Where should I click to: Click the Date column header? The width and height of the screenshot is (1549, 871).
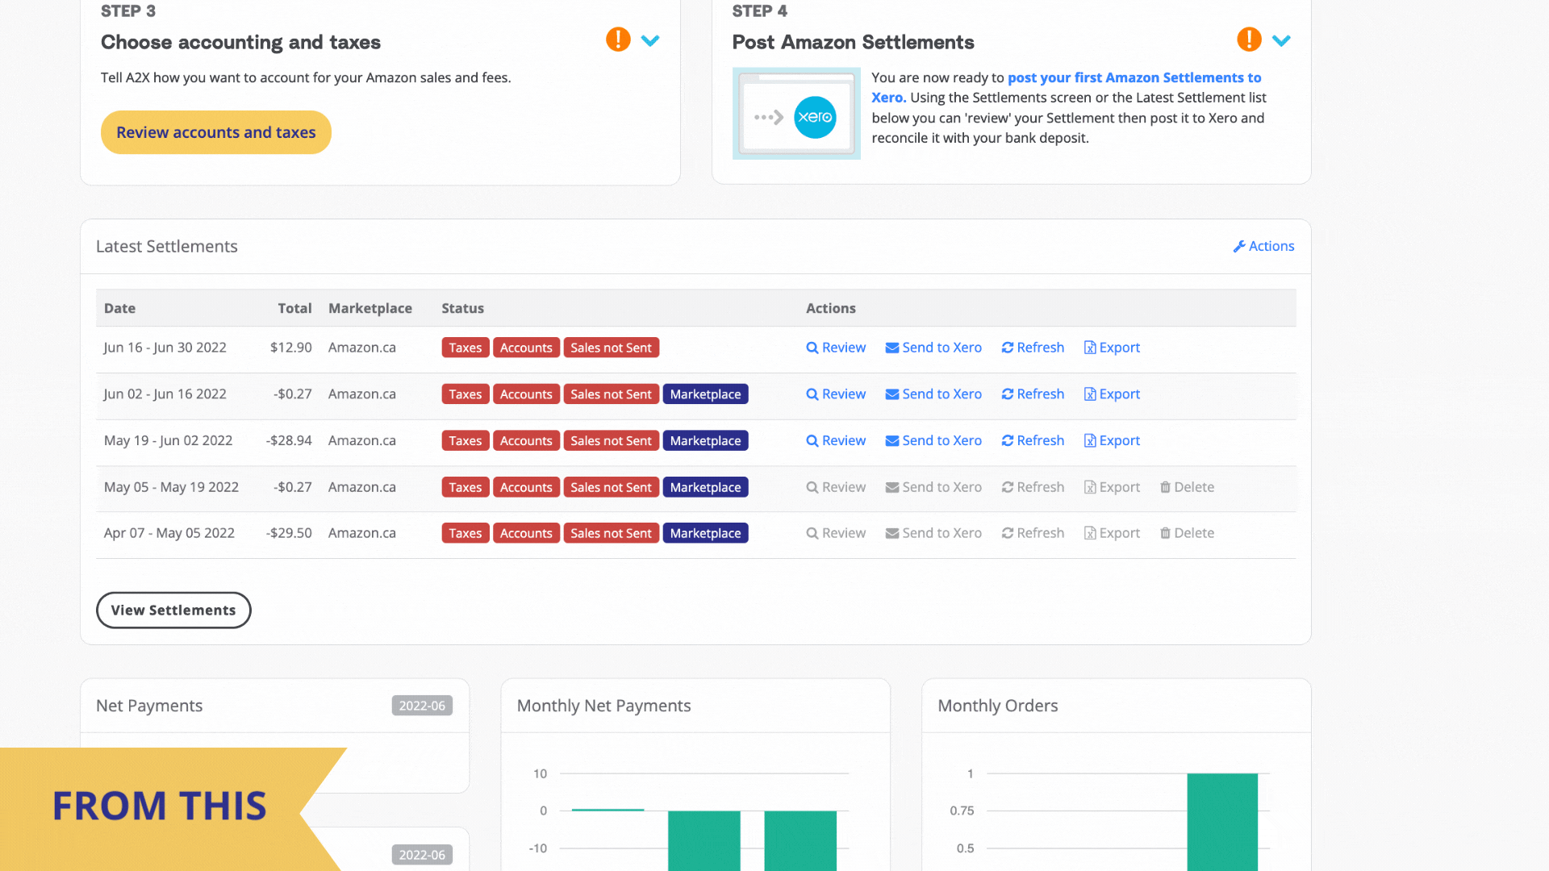(119, 308)
